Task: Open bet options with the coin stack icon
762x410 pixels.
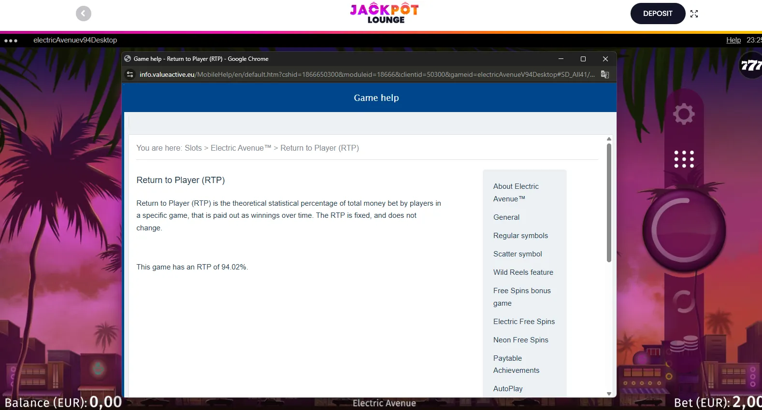Action: point(684,344)
